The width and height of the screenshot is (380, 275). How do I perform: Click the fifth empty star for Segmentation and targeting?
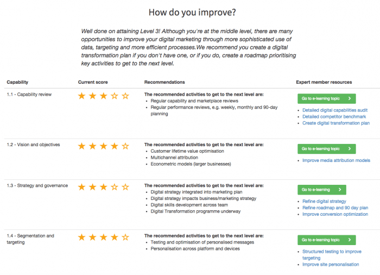(125, 237)
